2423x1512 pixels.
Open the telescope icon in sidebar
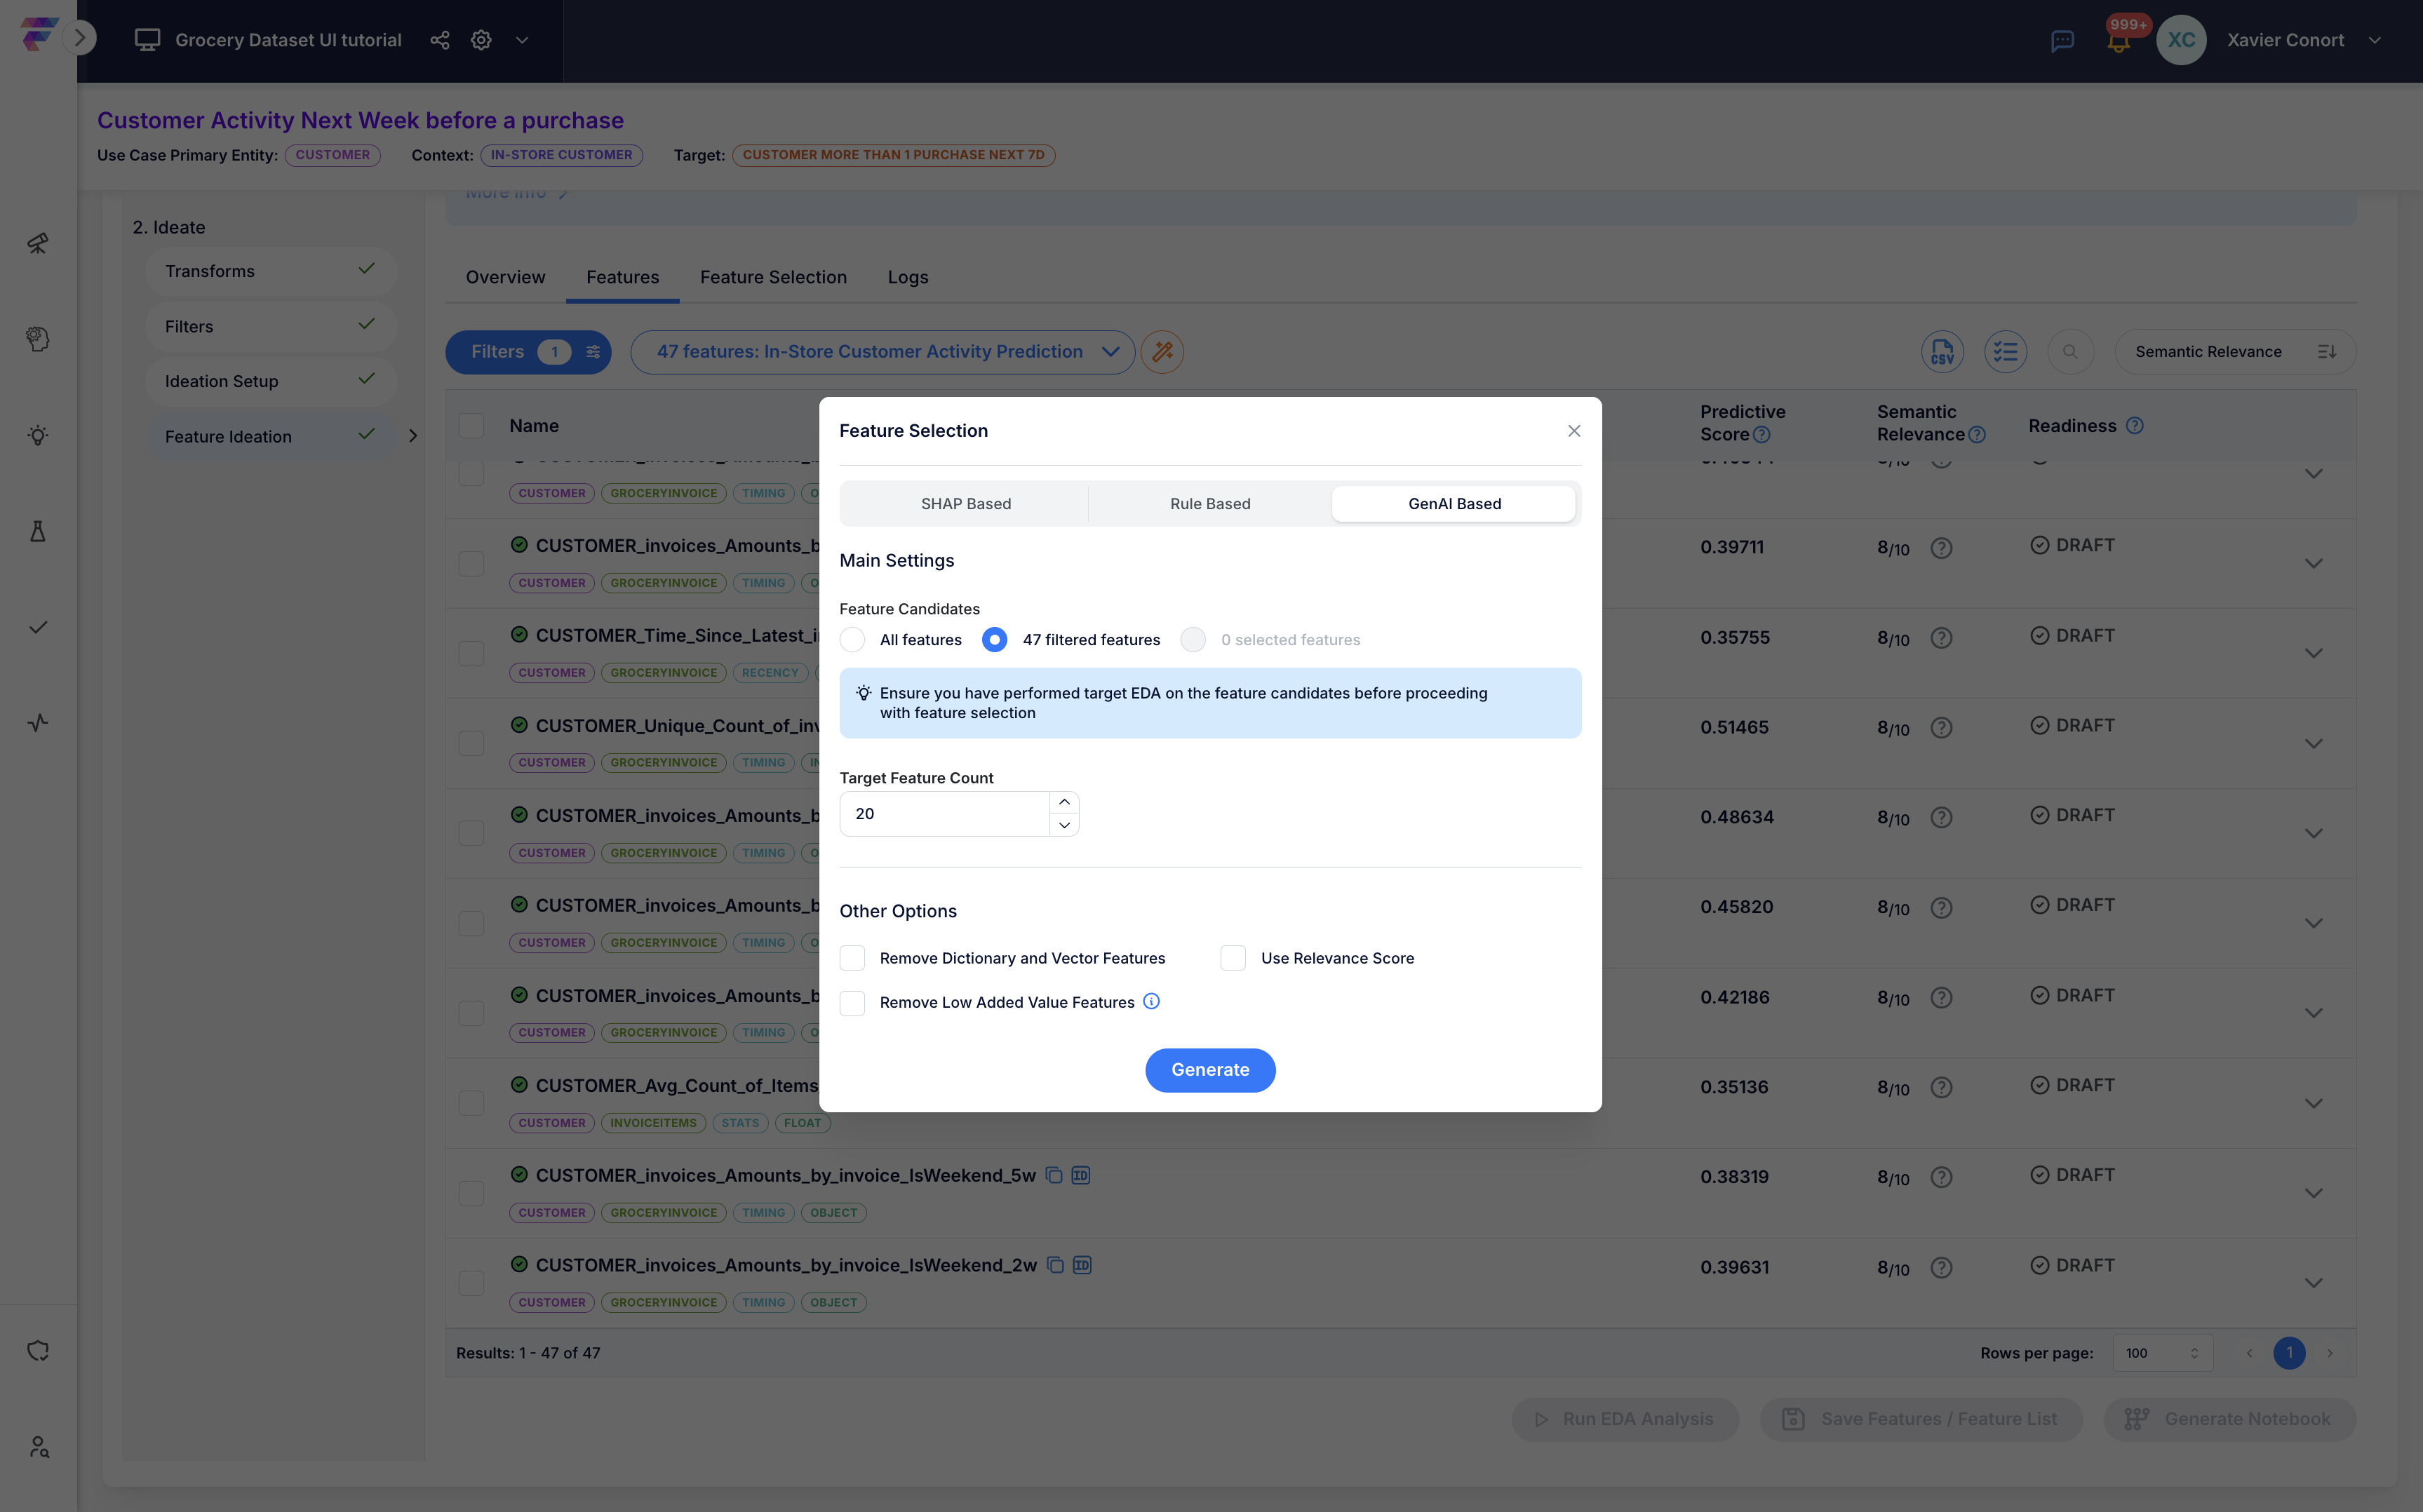[x=38, y=243]
